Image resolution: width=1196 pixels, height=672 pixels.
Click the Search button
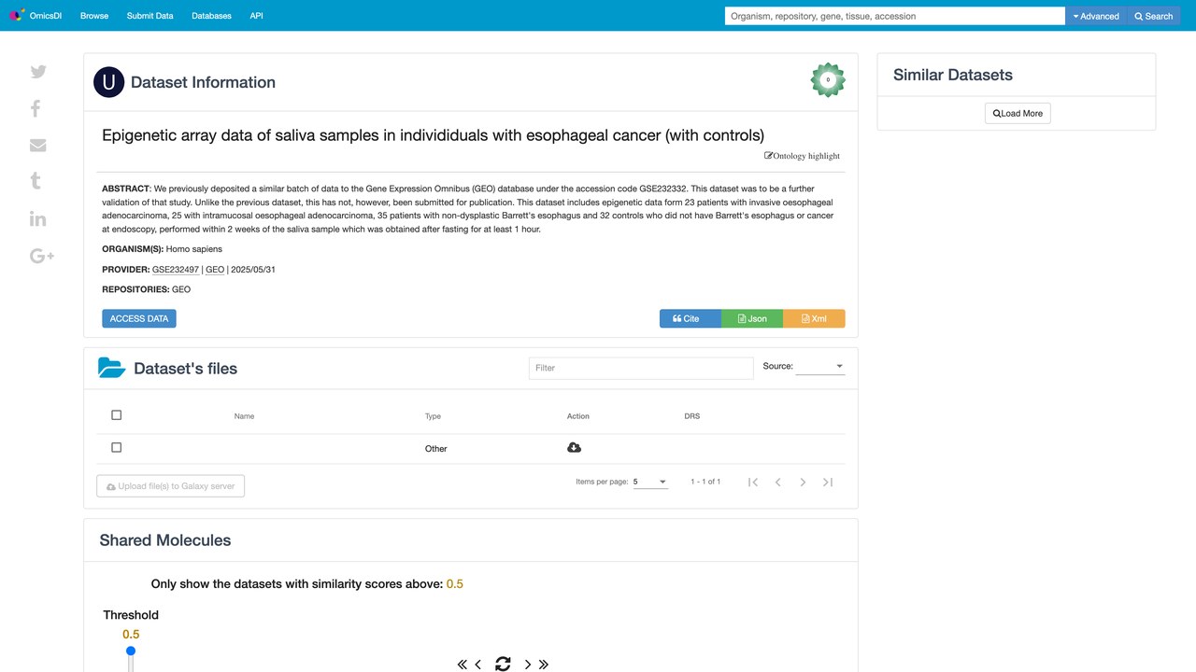click(1153, 16)
